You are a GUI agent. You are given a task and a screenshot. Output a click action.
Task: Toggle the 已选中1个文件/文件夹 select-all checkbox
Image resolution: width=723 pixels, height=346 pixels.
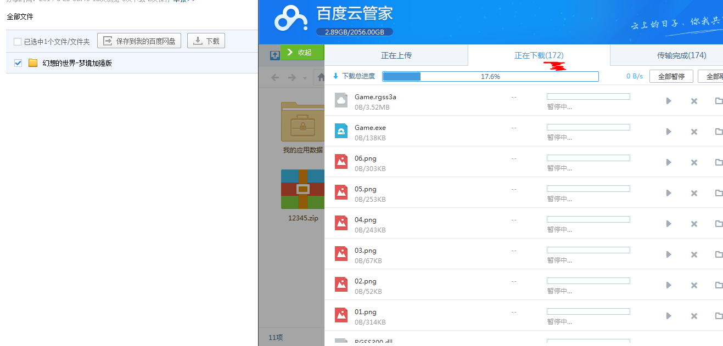coord(18,42)
